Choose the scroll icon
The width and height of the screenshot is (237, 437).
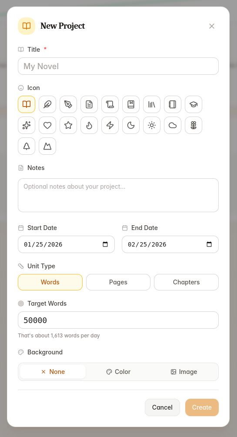110,104
